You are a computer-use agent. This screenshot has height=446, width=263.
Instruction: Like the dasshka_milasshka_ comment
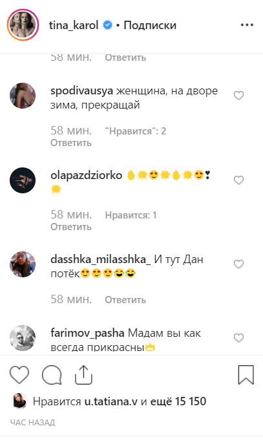(239, 264)
